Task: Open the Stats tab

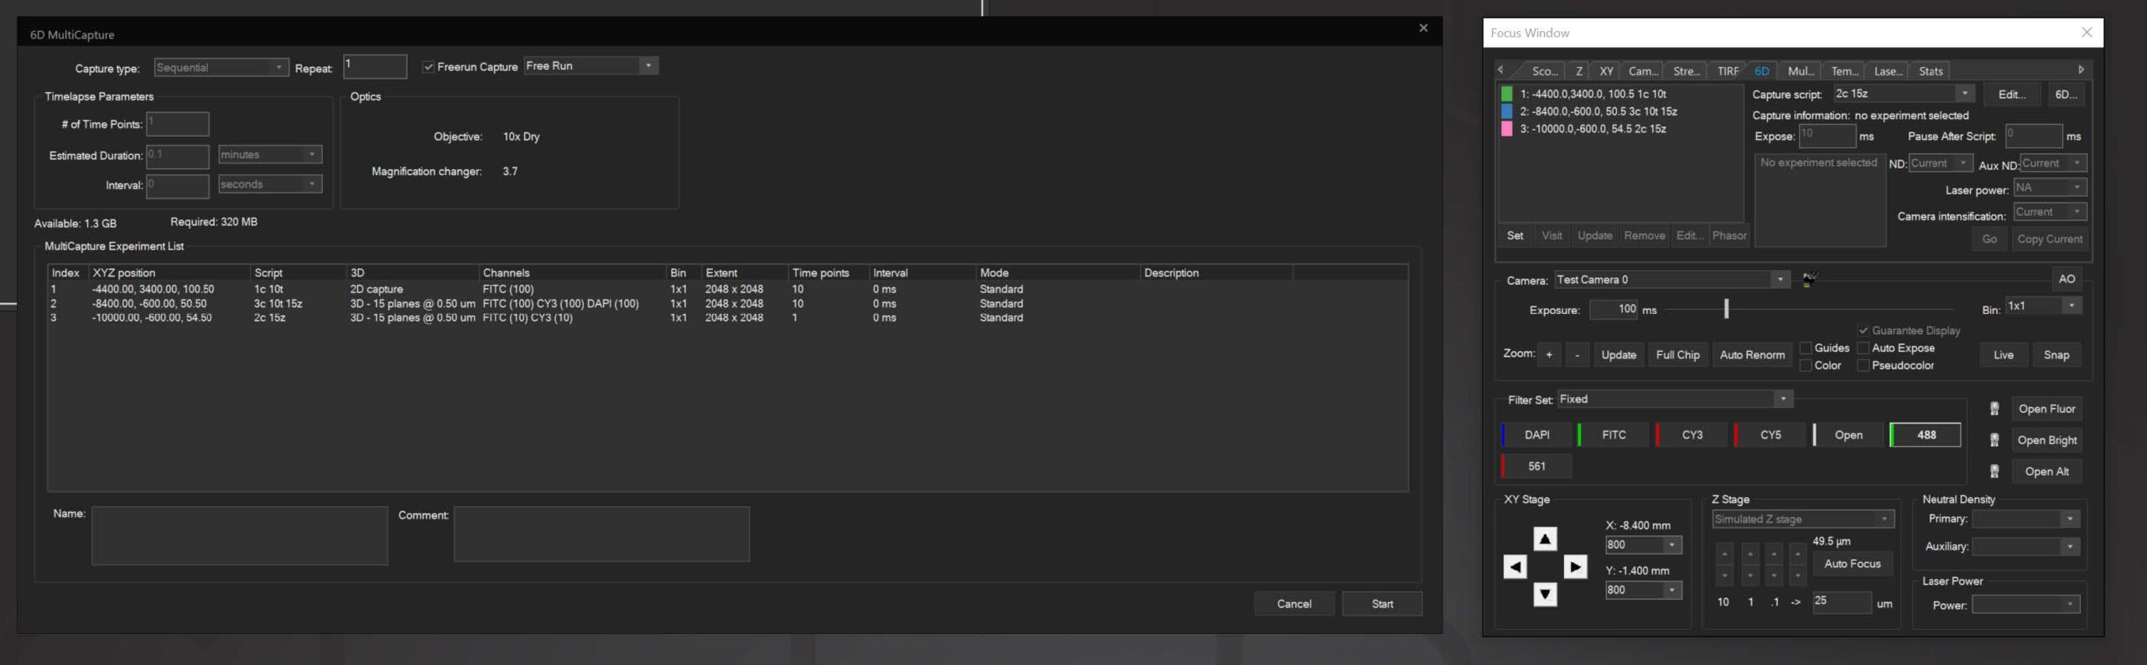Action: point(1931,71)
